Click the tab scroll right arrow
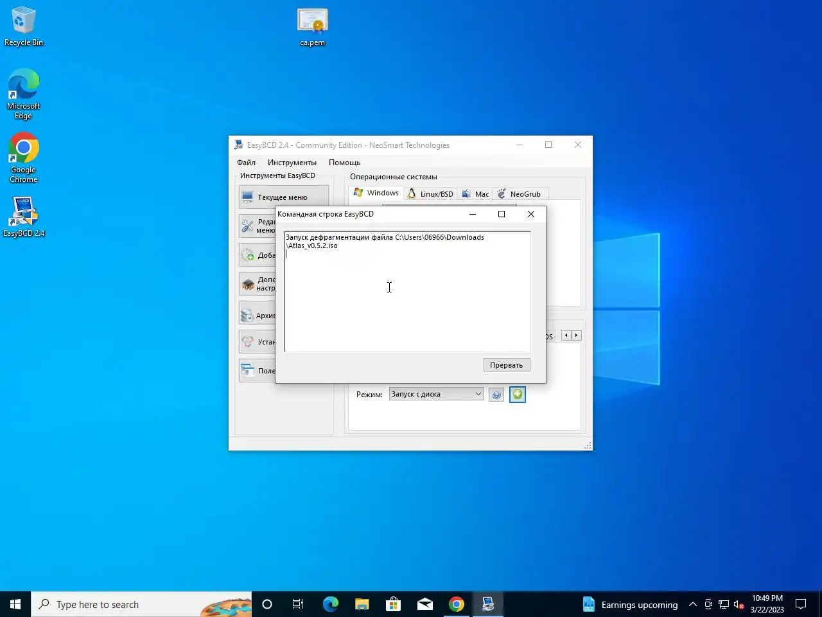 click(x=576, y=335)
